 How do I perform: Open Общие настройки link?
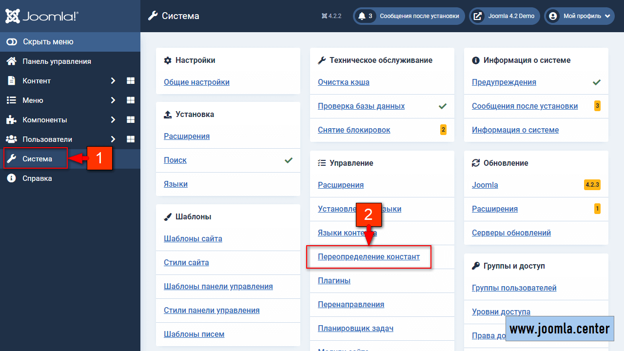(x=196, y=82)
